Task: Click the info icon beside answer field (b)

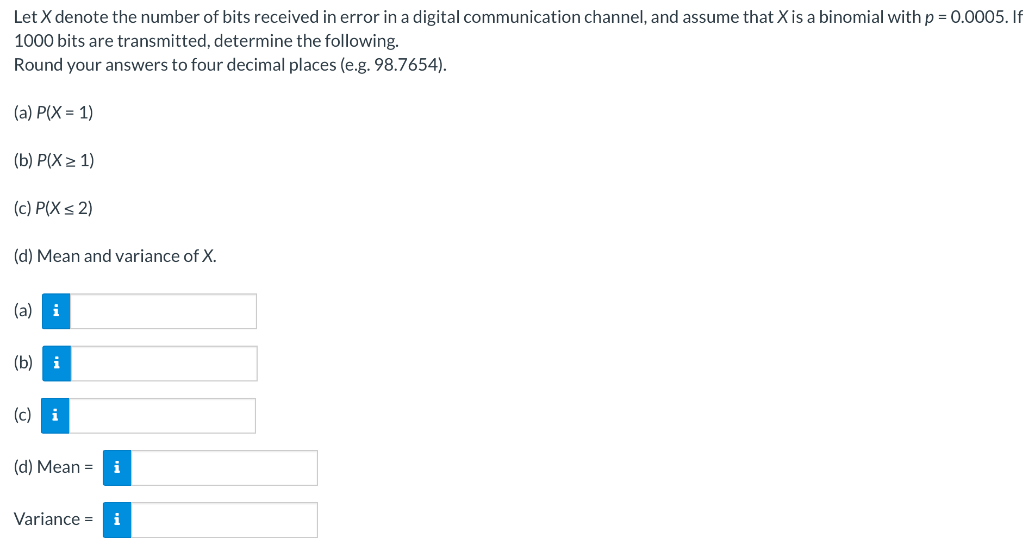Action: pyautogui.click(x=55, y=363)
